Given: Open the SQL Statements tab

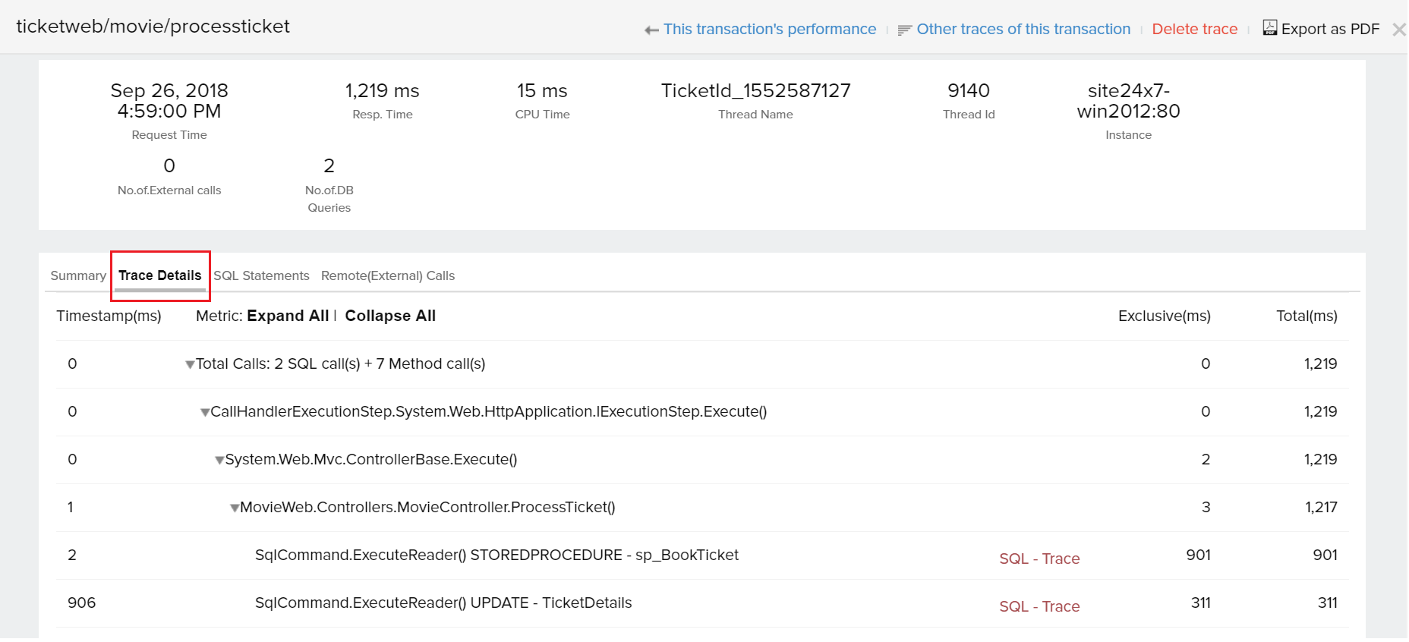Looking at the screenshot, I should pos(261,275).
